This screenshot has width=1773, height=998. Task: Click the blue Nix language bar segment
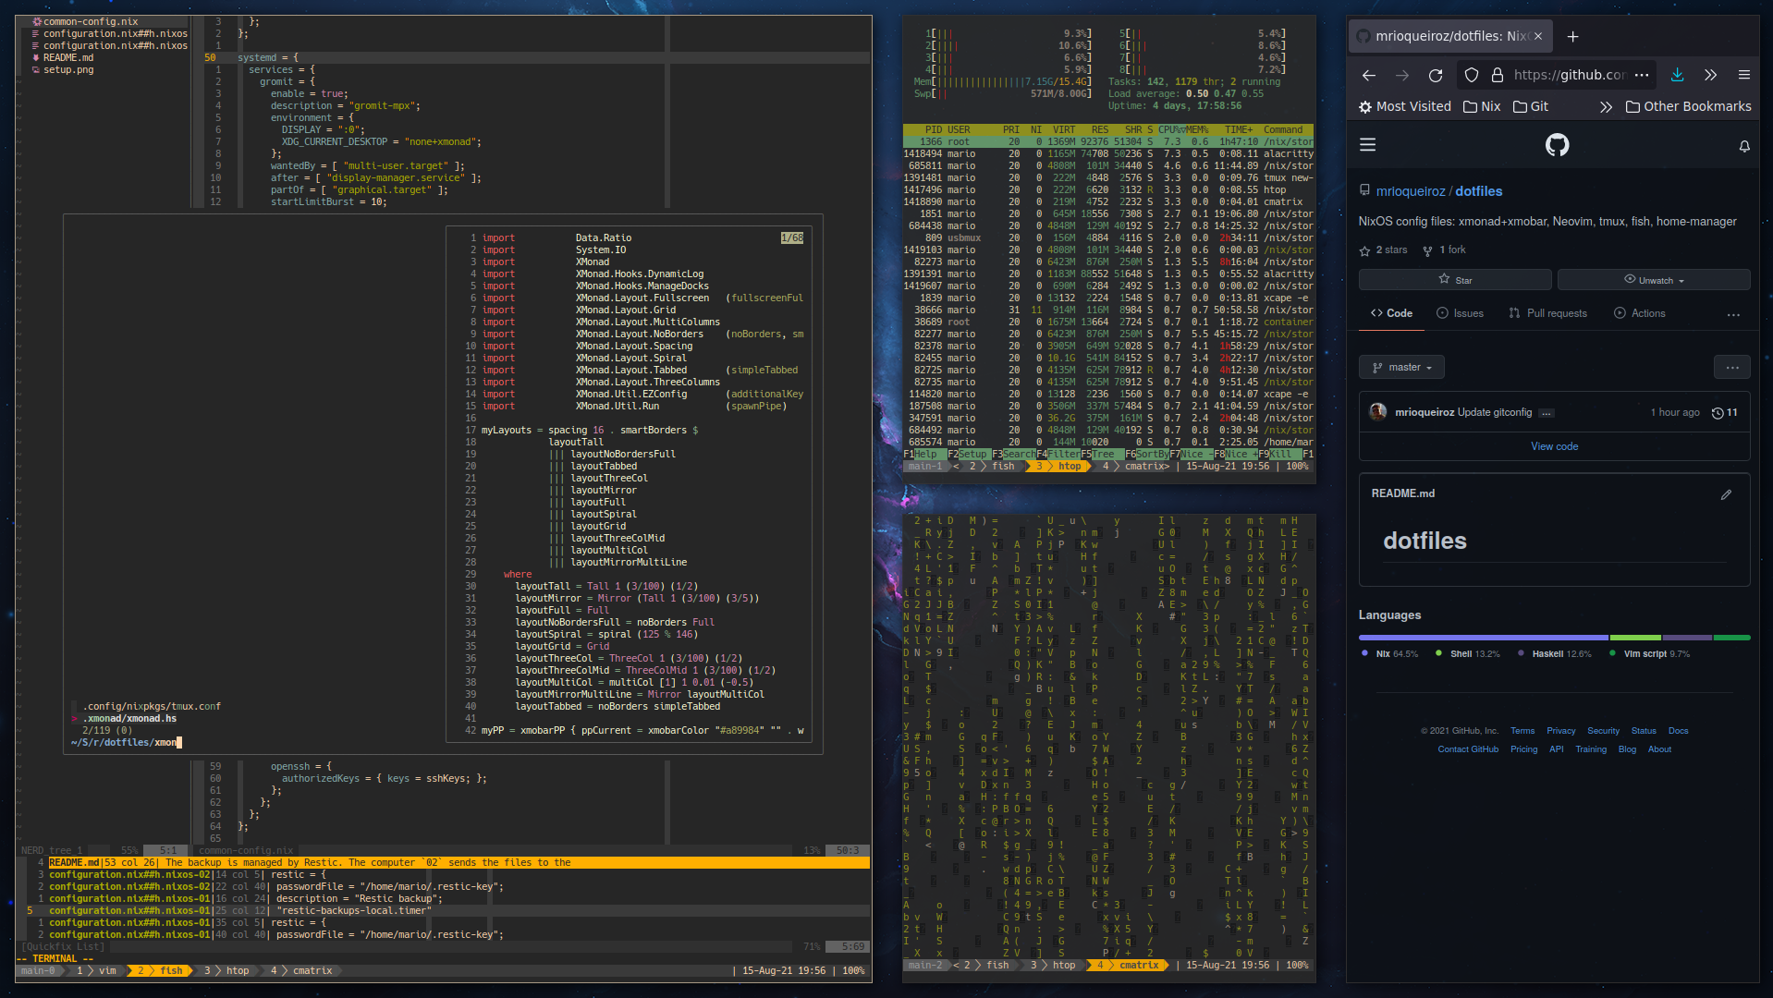(1484, 639)
